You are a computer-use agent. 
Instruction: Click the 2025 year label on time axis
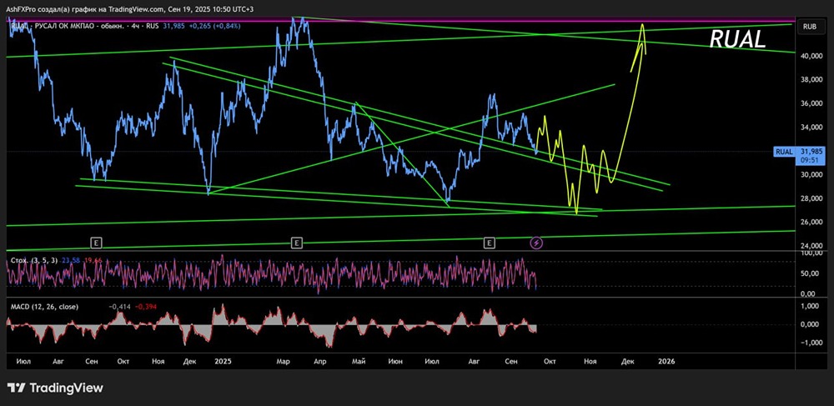pyautogui.click(x=223, y=361)
